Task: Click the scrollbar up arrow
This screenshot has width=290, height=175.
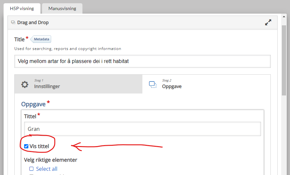Action: click(284, 17)
